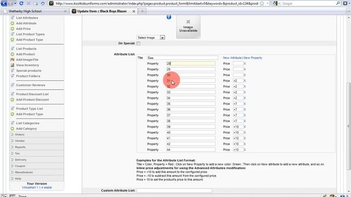Click the property field with value 29

191,69
